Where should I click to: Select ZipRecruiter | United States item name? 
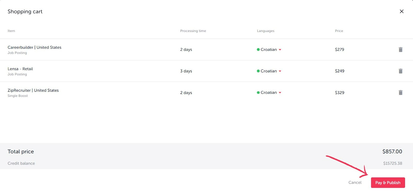33,90
